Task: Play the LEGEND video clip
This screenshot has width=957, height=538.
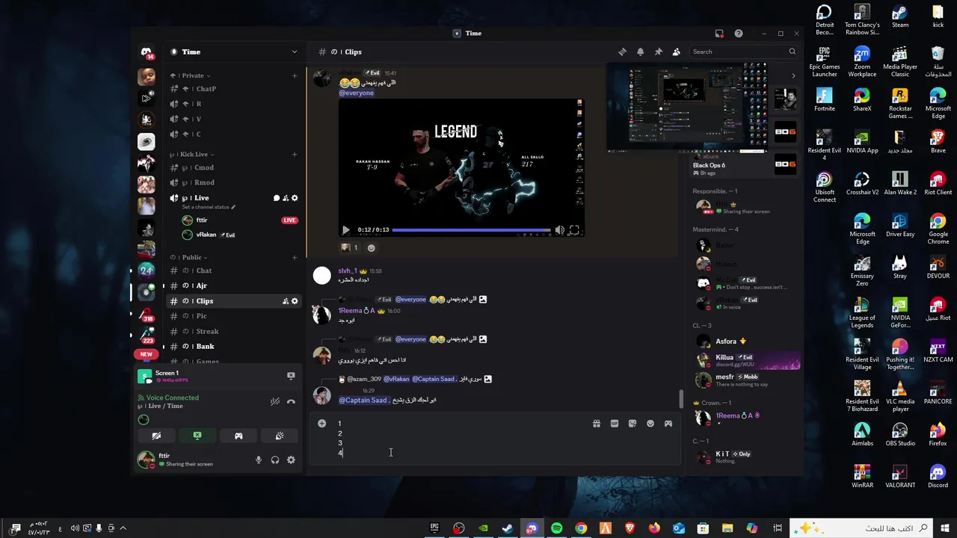Action: click(x=345, y=231)
